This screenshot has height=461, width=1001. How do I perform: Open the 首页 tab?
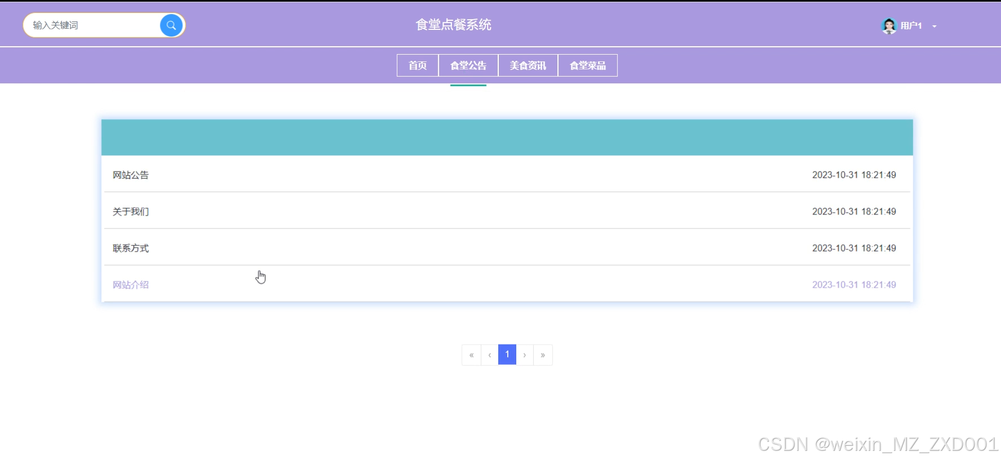[x=418, y=65]
